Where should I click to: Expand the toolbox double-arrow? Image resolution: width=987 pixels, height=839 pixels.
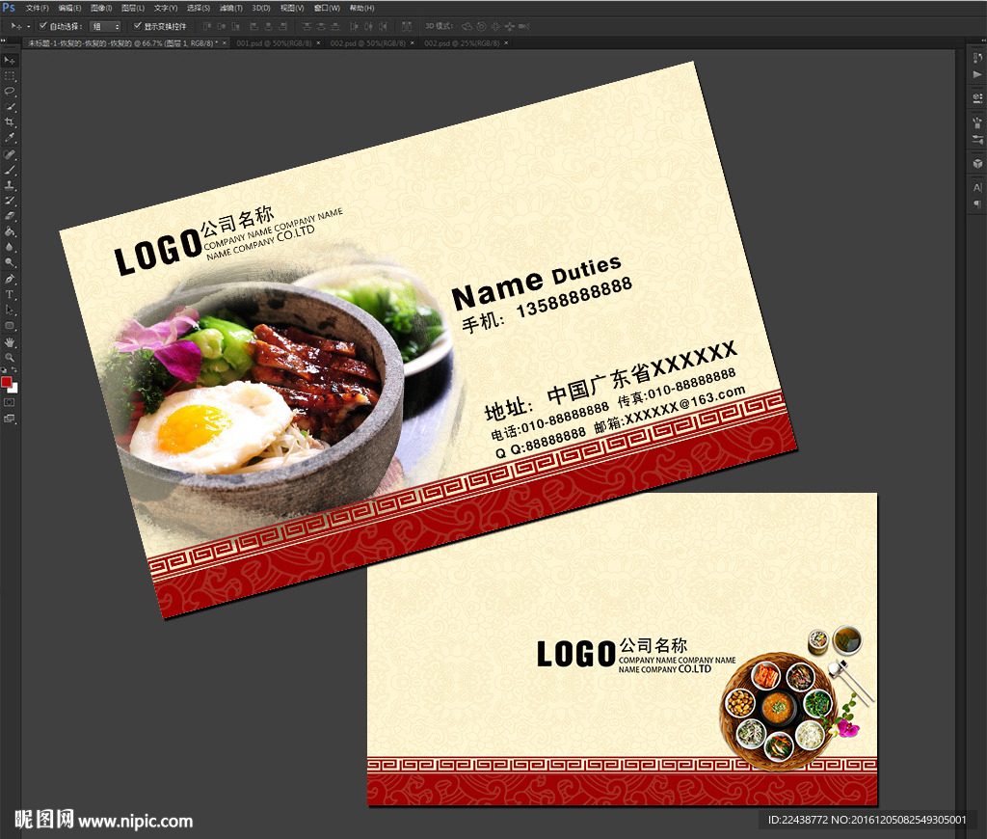pos(3,41)
